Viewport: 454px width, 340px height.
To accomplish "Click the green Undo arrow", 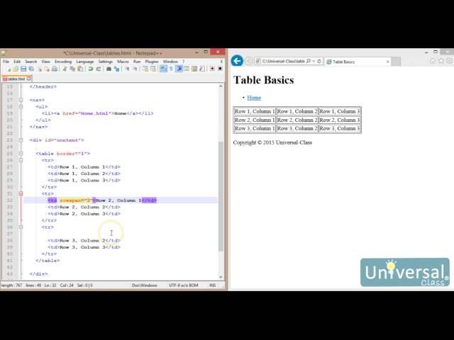I will pyautogui.click(x=91, y=69).
